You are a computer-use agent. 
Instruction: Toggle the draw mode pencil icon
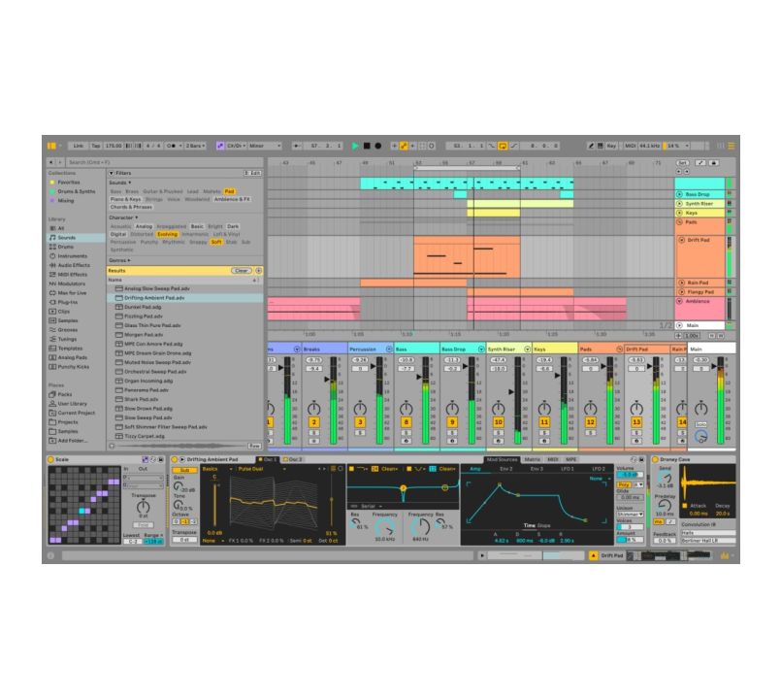[x=590, y=146]
